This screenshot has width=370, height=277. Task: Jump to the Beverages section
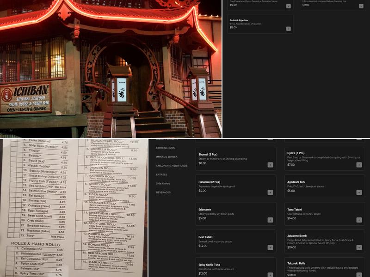pyautogui.click(x=163, y=193)
